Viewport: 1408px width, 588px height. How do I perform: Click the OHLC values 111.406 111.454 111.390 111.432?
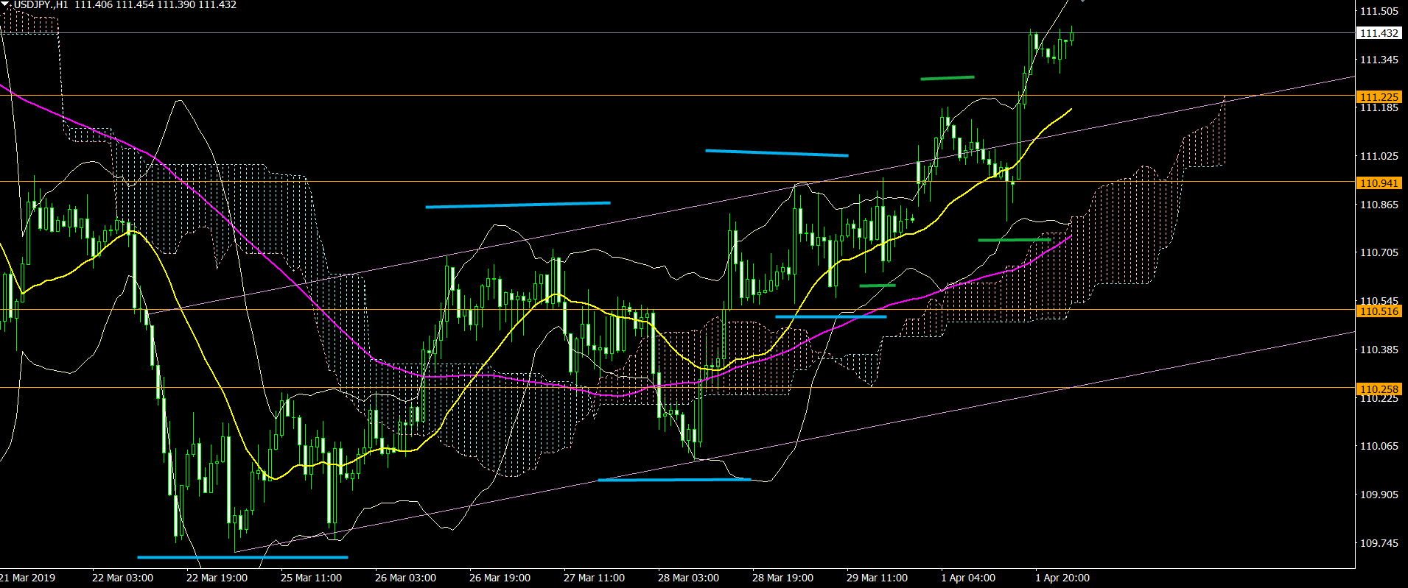coord(155,5)
